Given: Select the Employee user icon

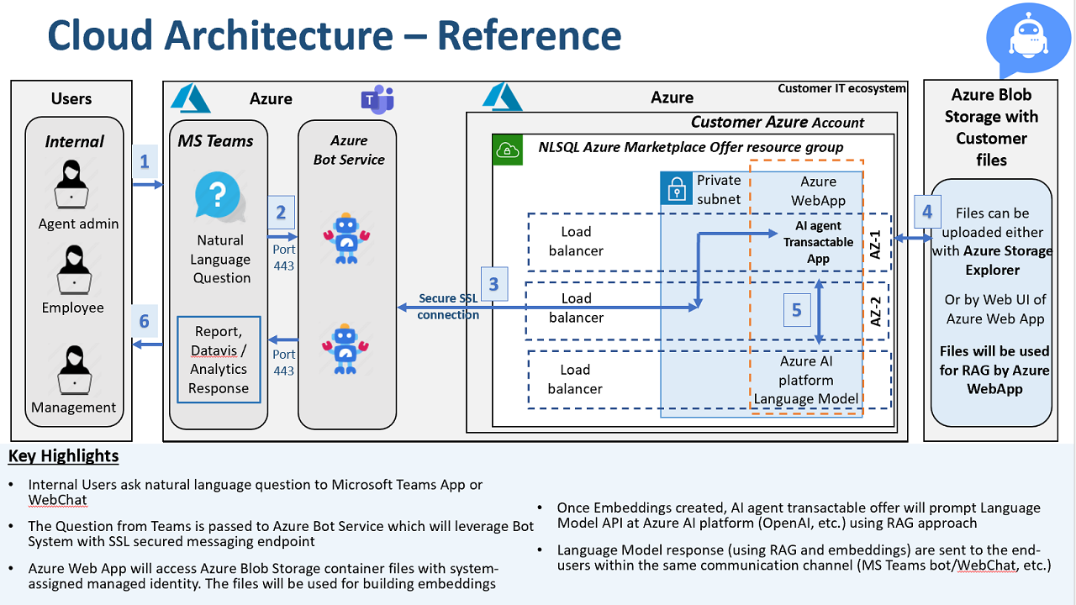Looking at the screenshot, I should (73, 270).
